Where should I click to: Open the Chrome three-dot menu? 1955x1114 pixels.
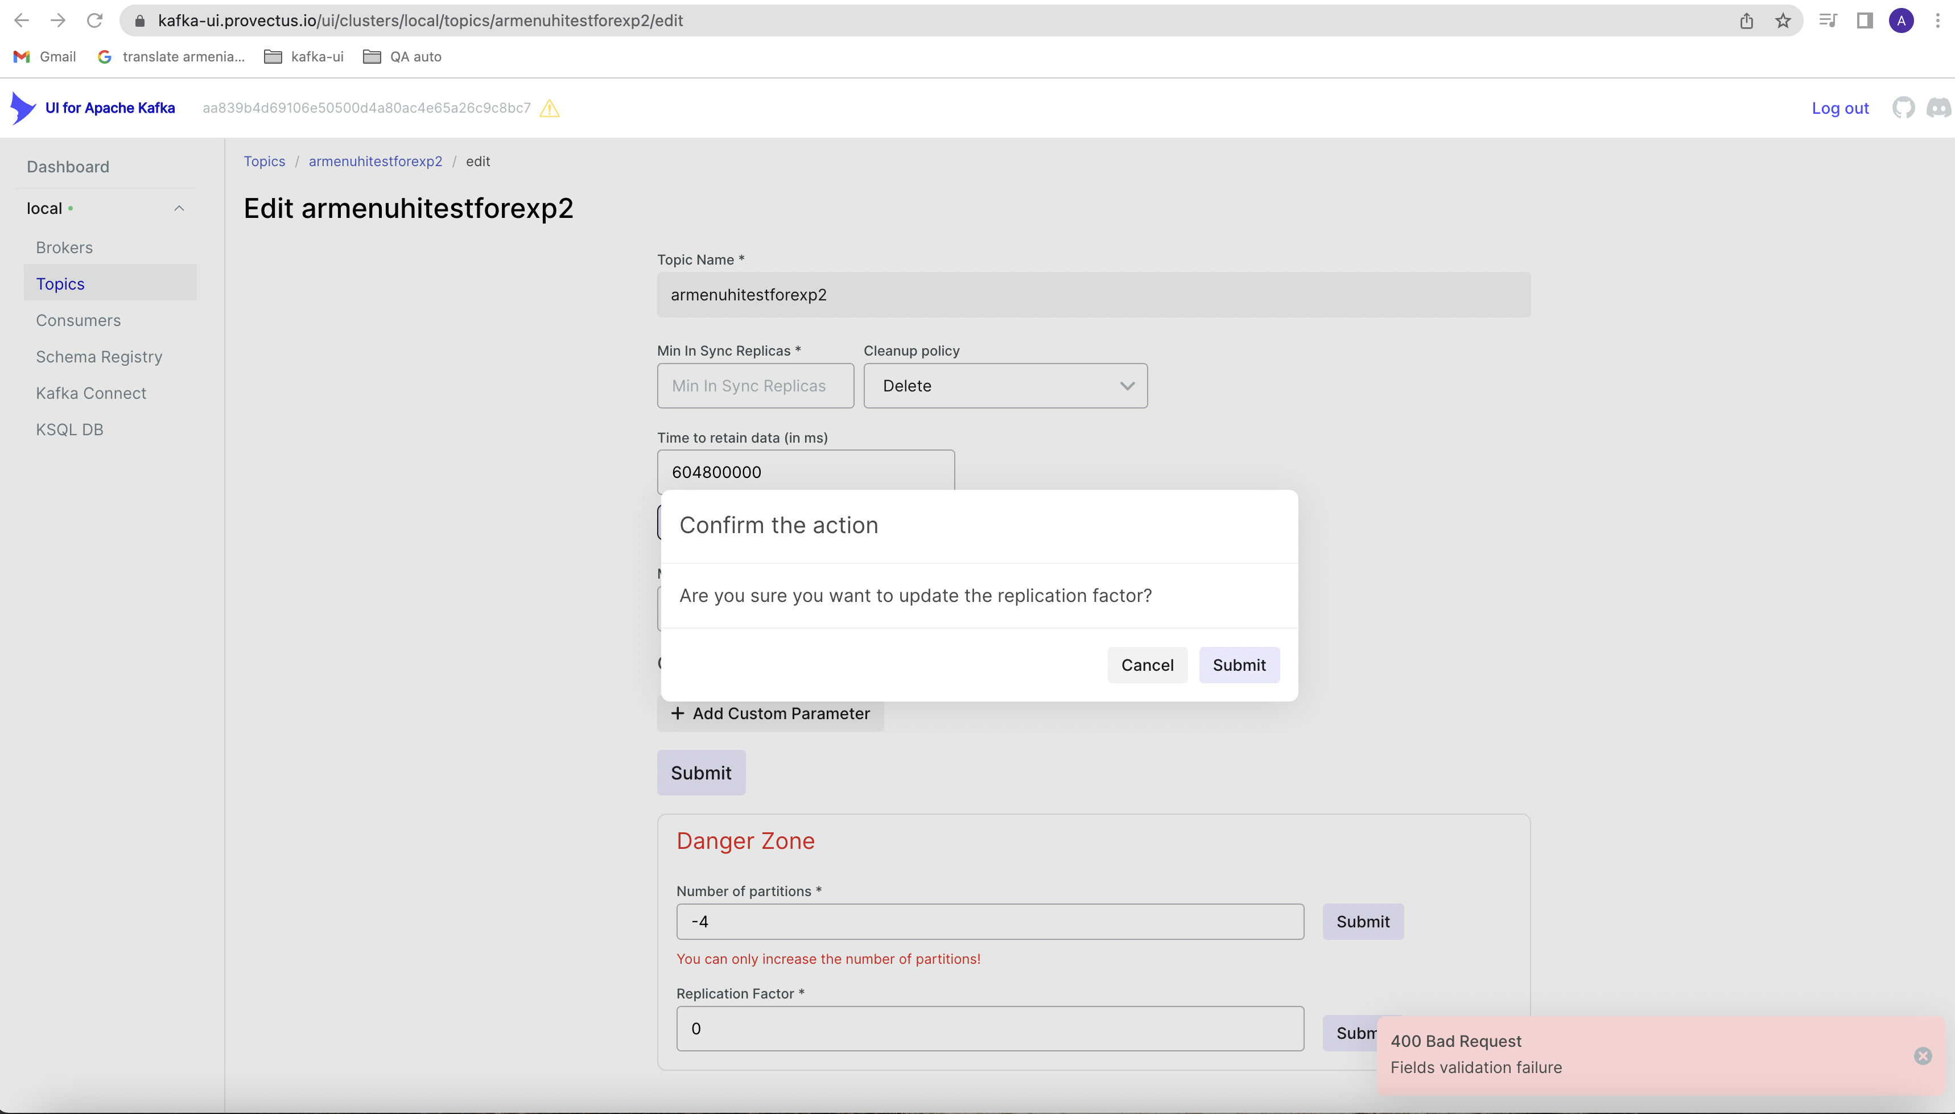tap(1938, 20)
